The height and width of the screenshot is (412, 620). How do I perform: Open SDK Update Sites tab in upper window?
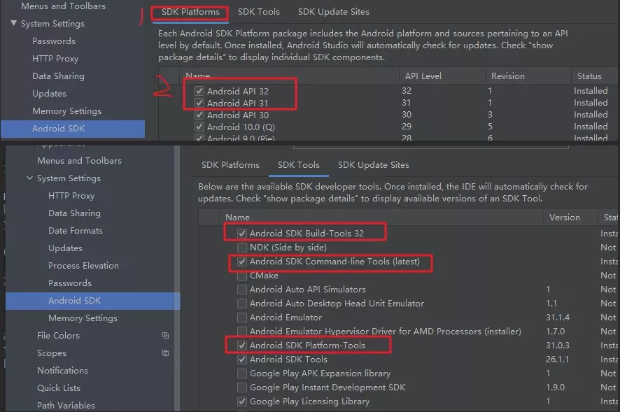click(333, 12)
